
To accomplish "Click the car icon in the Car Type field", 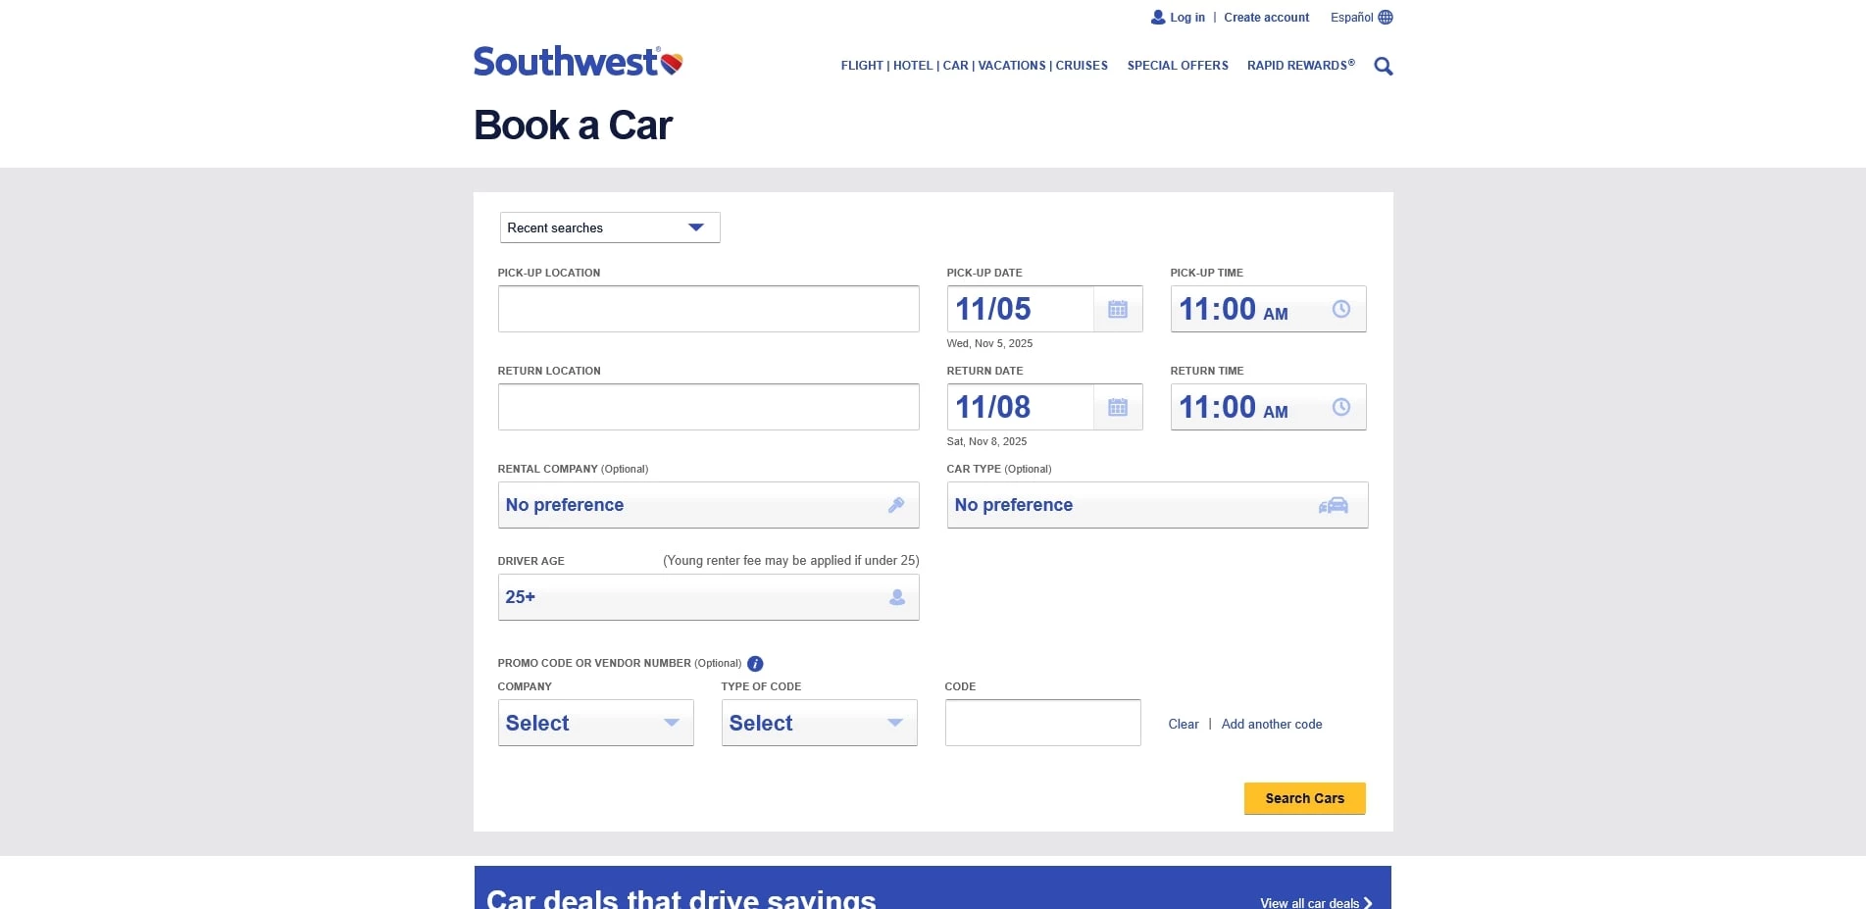I will (x=1334, y=504).
